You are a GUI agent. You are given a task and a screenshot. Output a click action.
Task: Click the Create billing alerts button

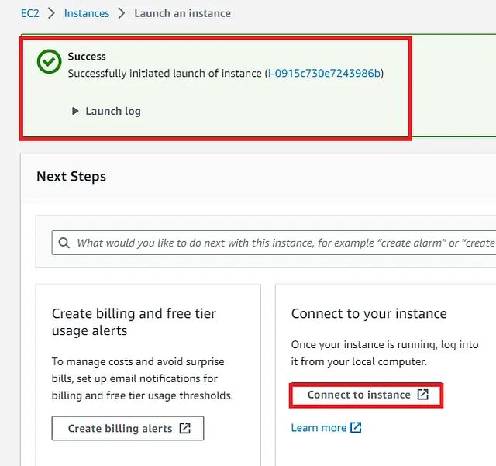click(x=128, y=428)
